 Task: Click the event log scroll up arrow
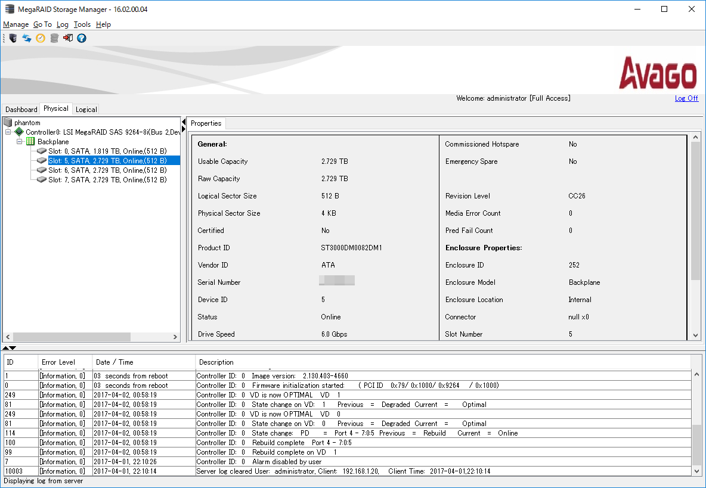point(696,374)
